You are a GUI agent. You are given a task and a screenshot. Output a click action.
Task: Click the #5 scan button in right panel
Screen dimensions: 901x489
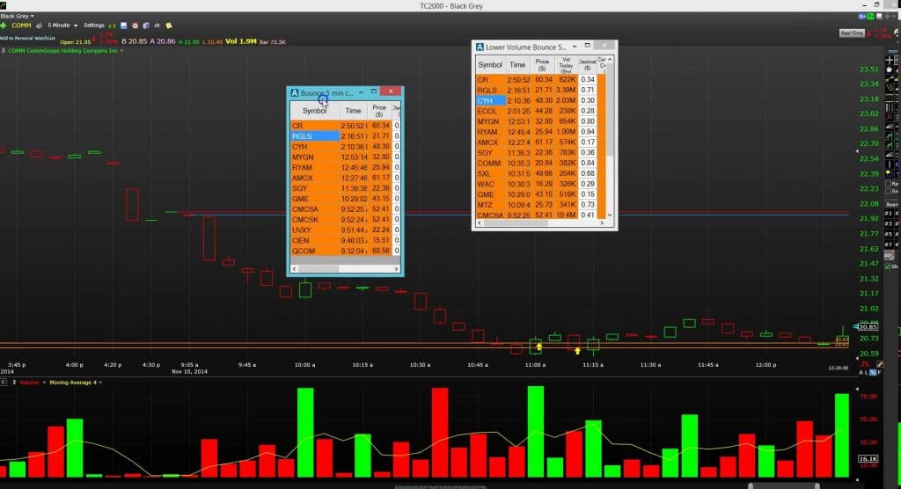[889, 234]
